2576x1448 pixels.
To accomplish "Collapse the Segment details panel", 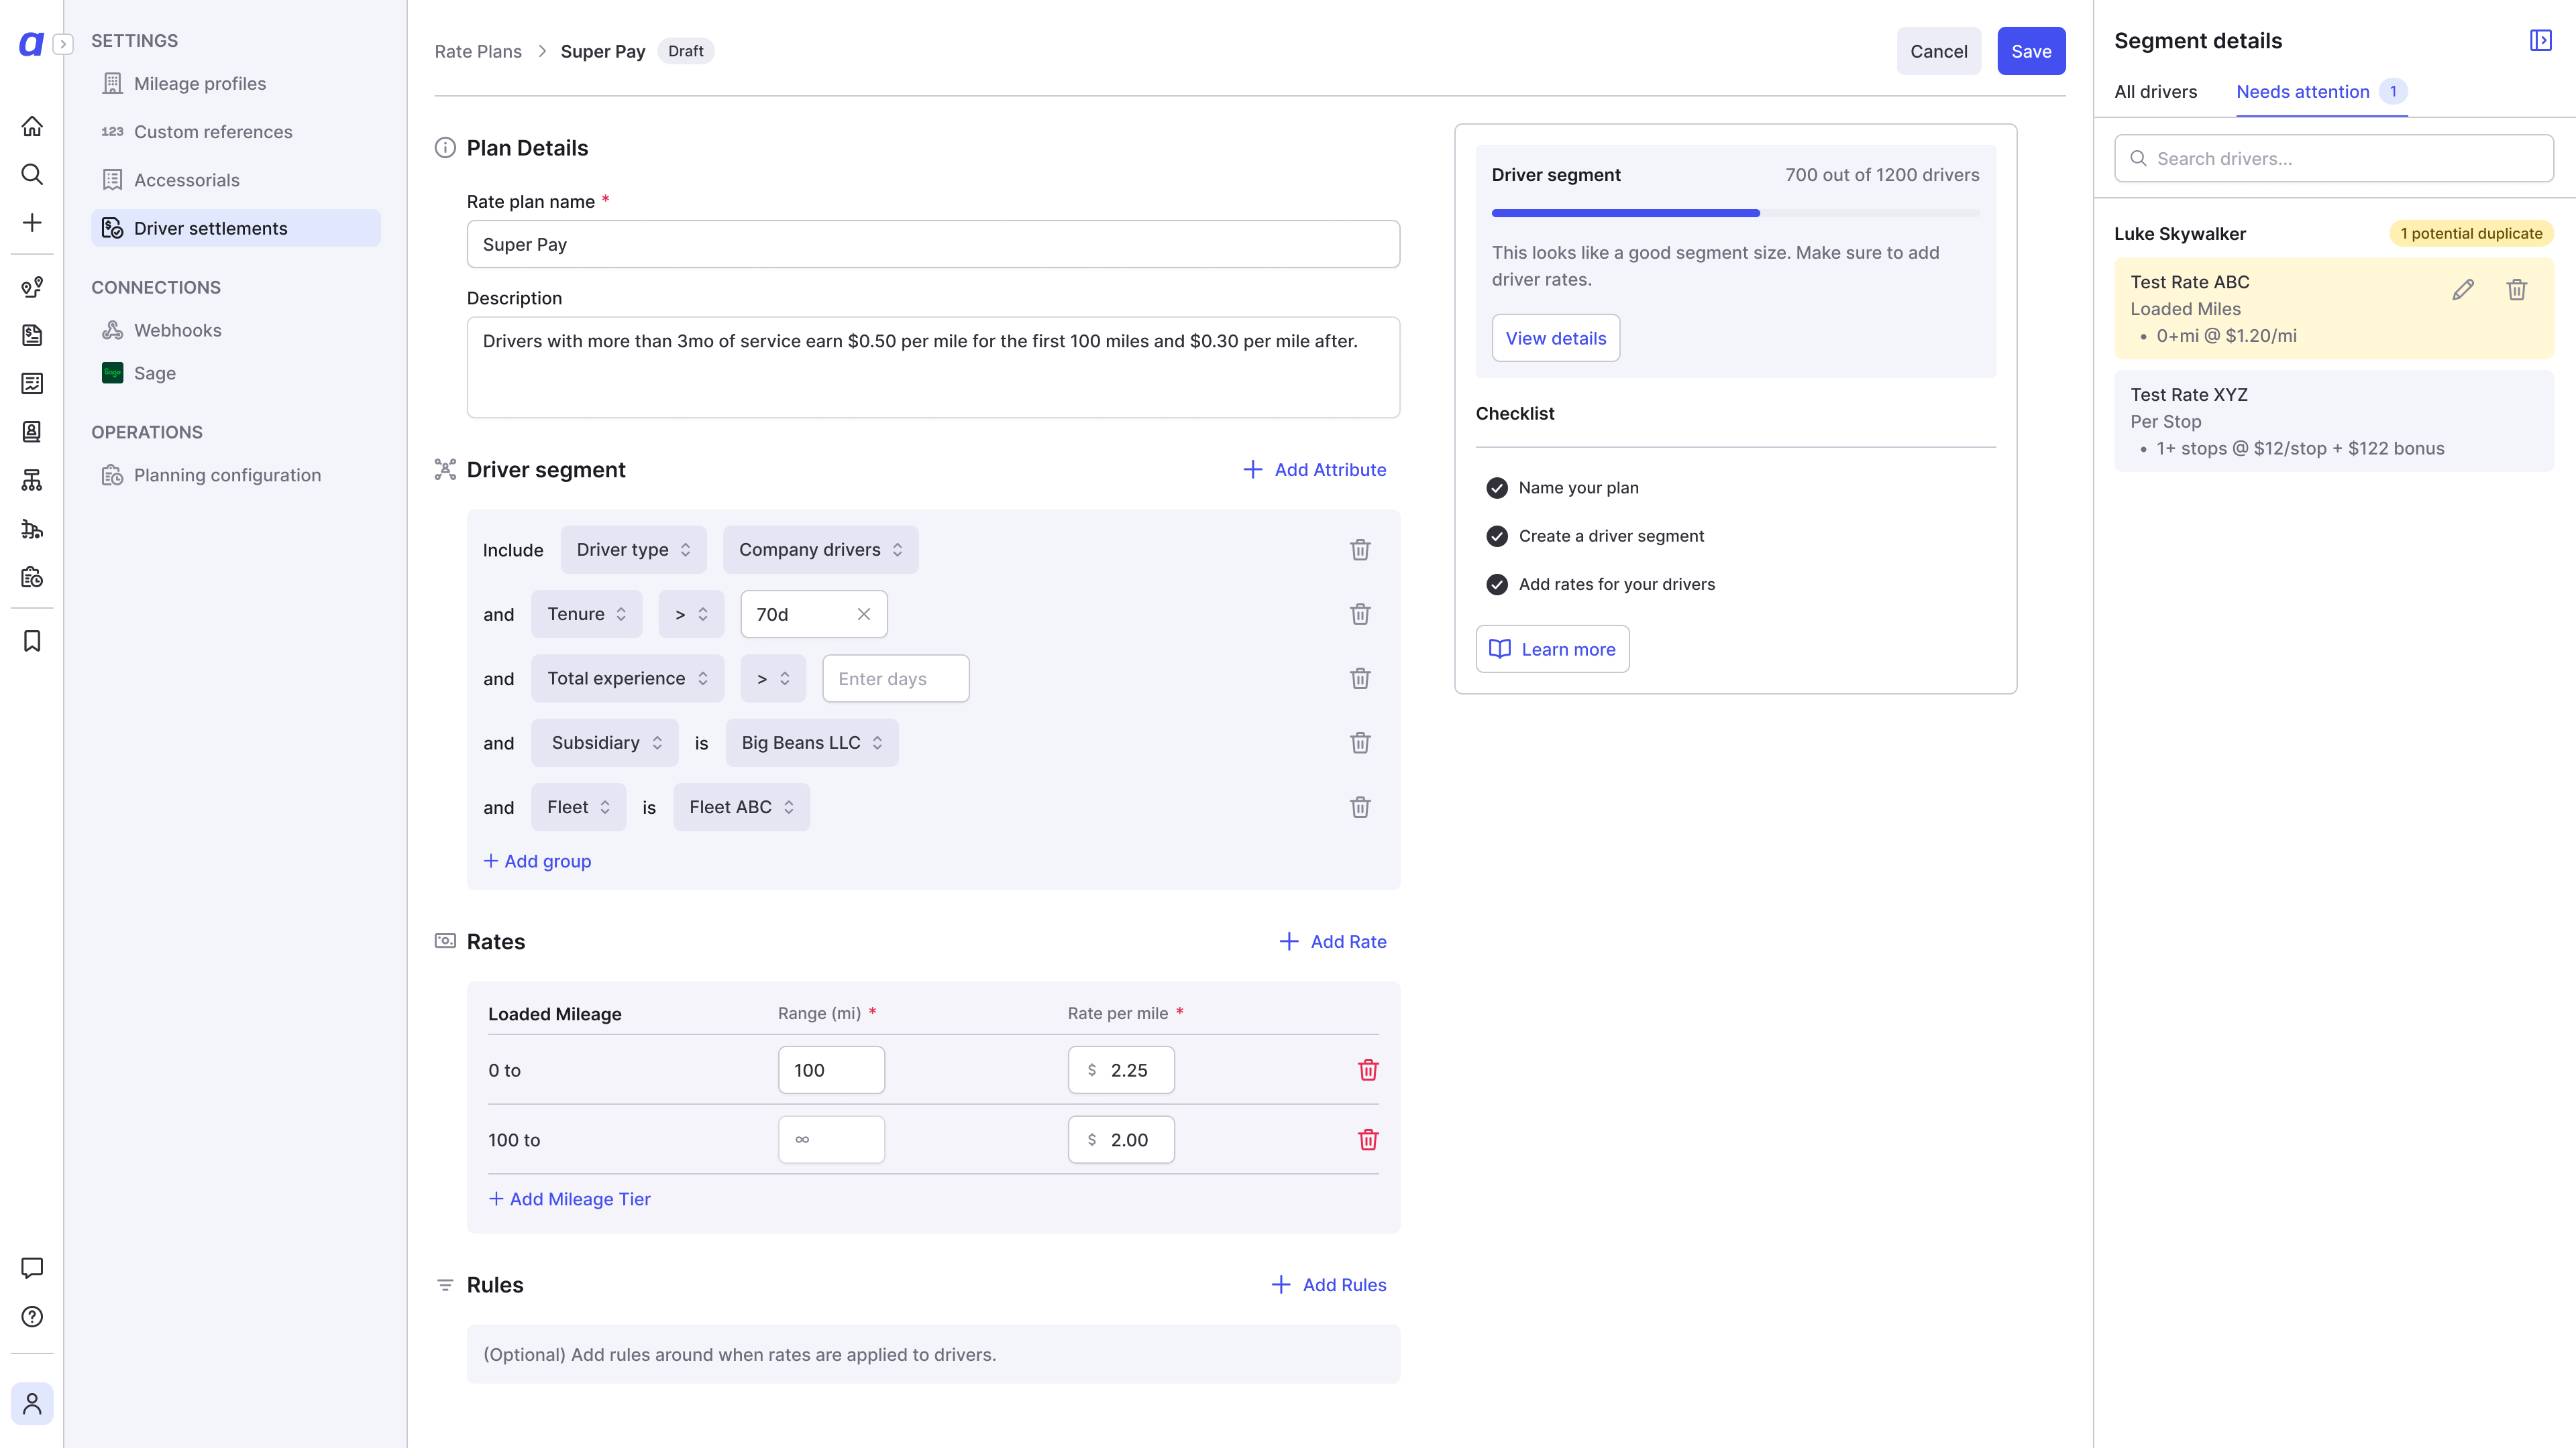I will point(2541,40).
